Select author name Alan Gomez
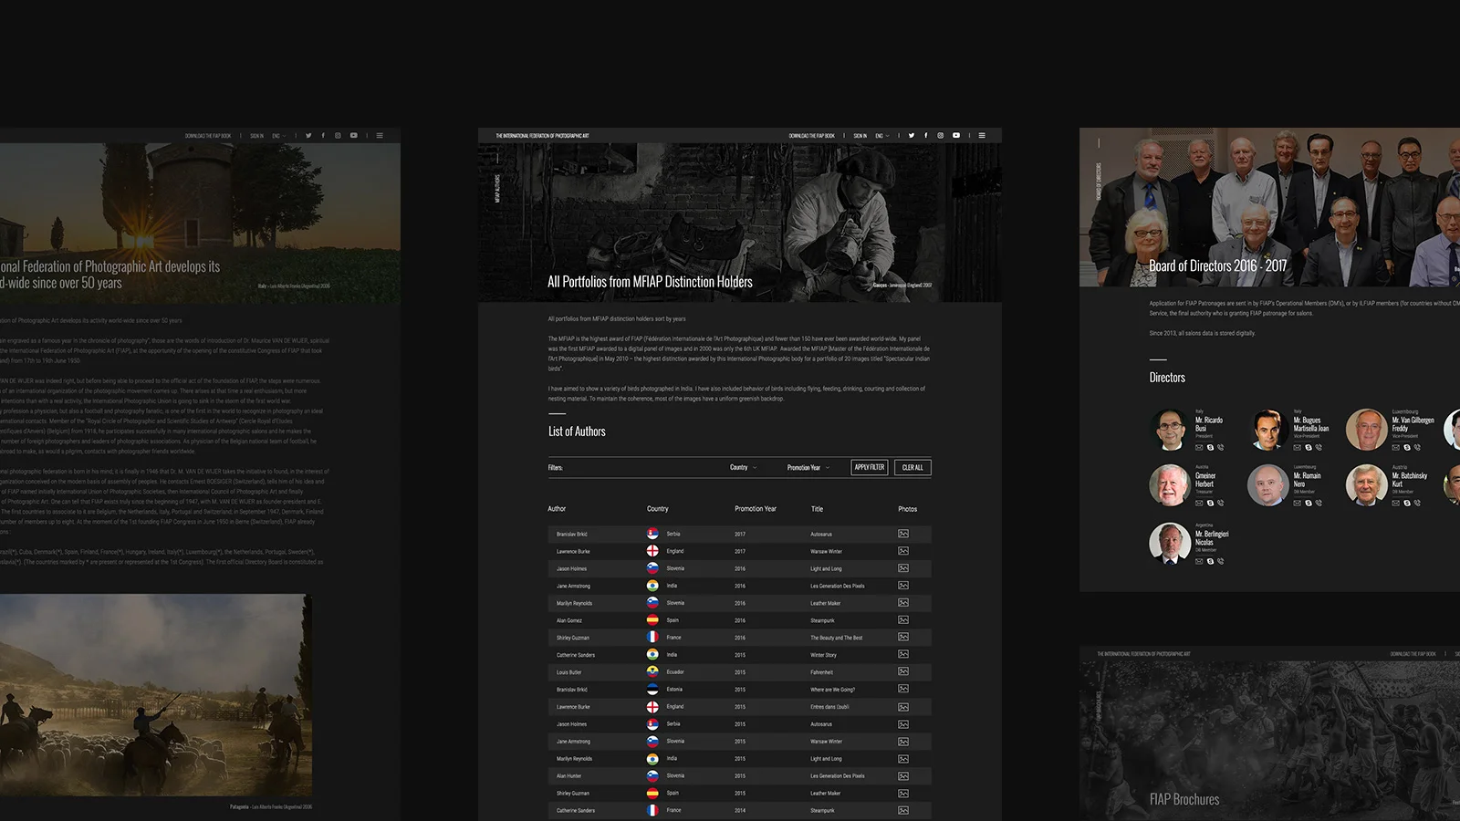The image size is (1460, 821). 569,620
